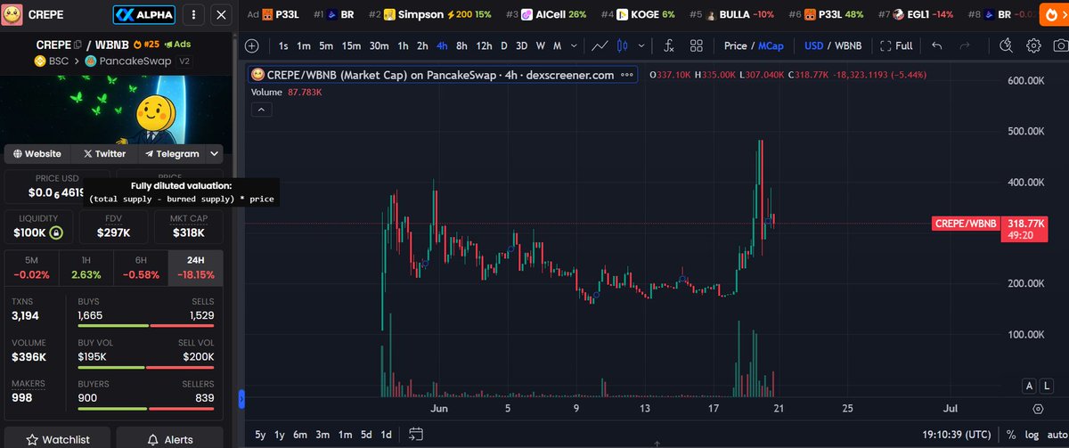Screen dimensions: 1069x448
Task: Open the ALPHA badge button
Action: [x=144, y=15]
